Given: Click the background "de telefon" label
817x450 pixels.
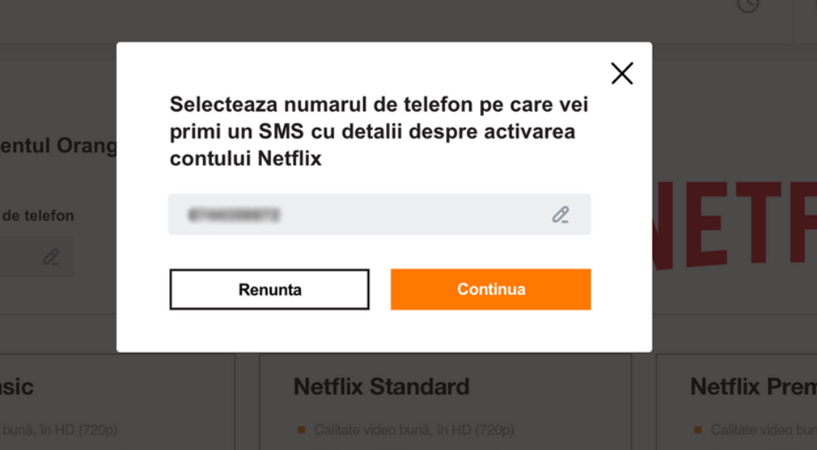Looking at the screenshot, I should (38, 216).
